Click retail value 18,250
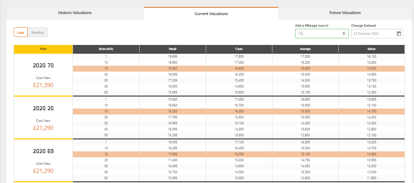The height and width of the screenshot is (183, 414). click(172, 111)
